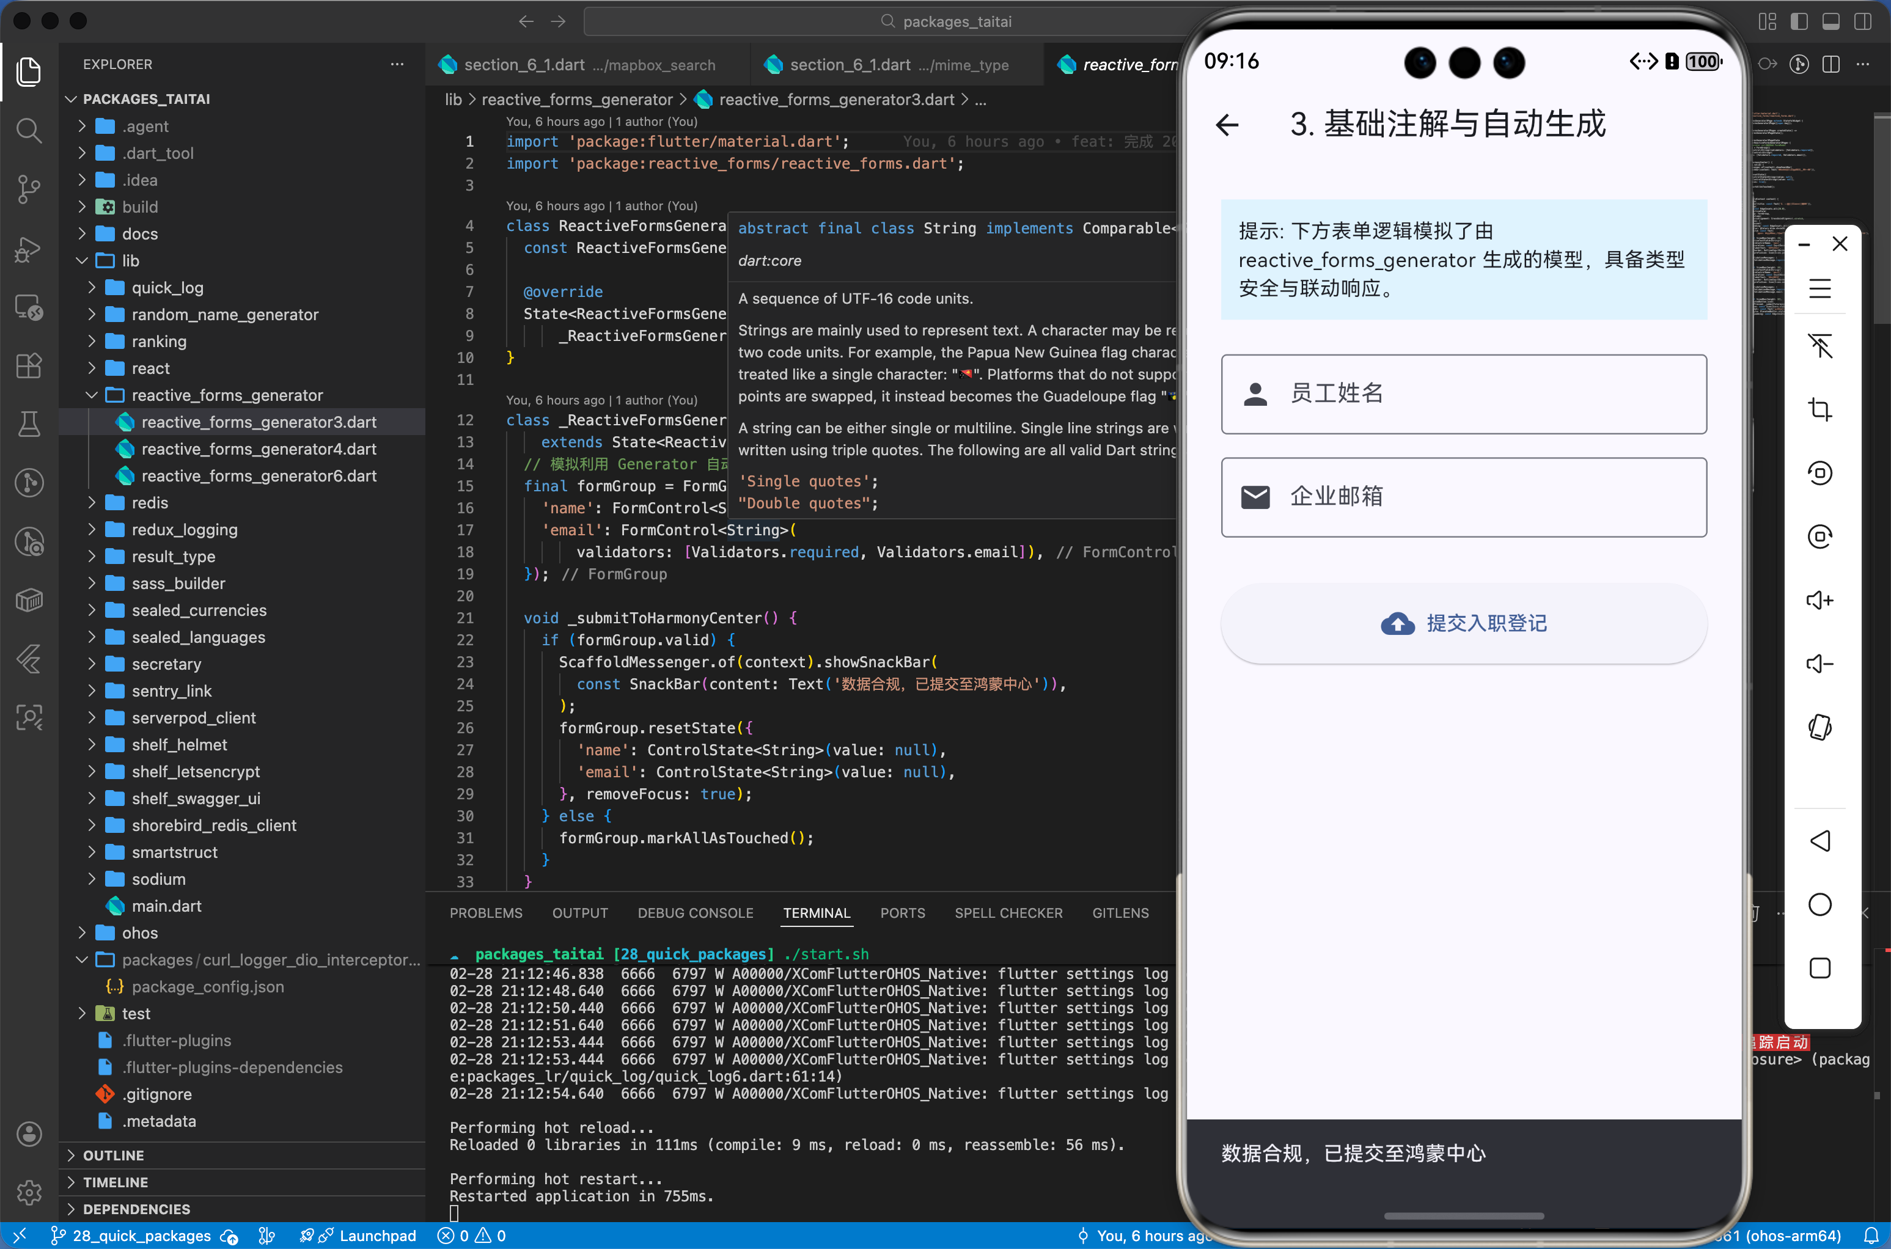The width and height of the screenshot is (1891, 1249).
Task: Open Source Control view in activity bar
Action: [29, 189]
